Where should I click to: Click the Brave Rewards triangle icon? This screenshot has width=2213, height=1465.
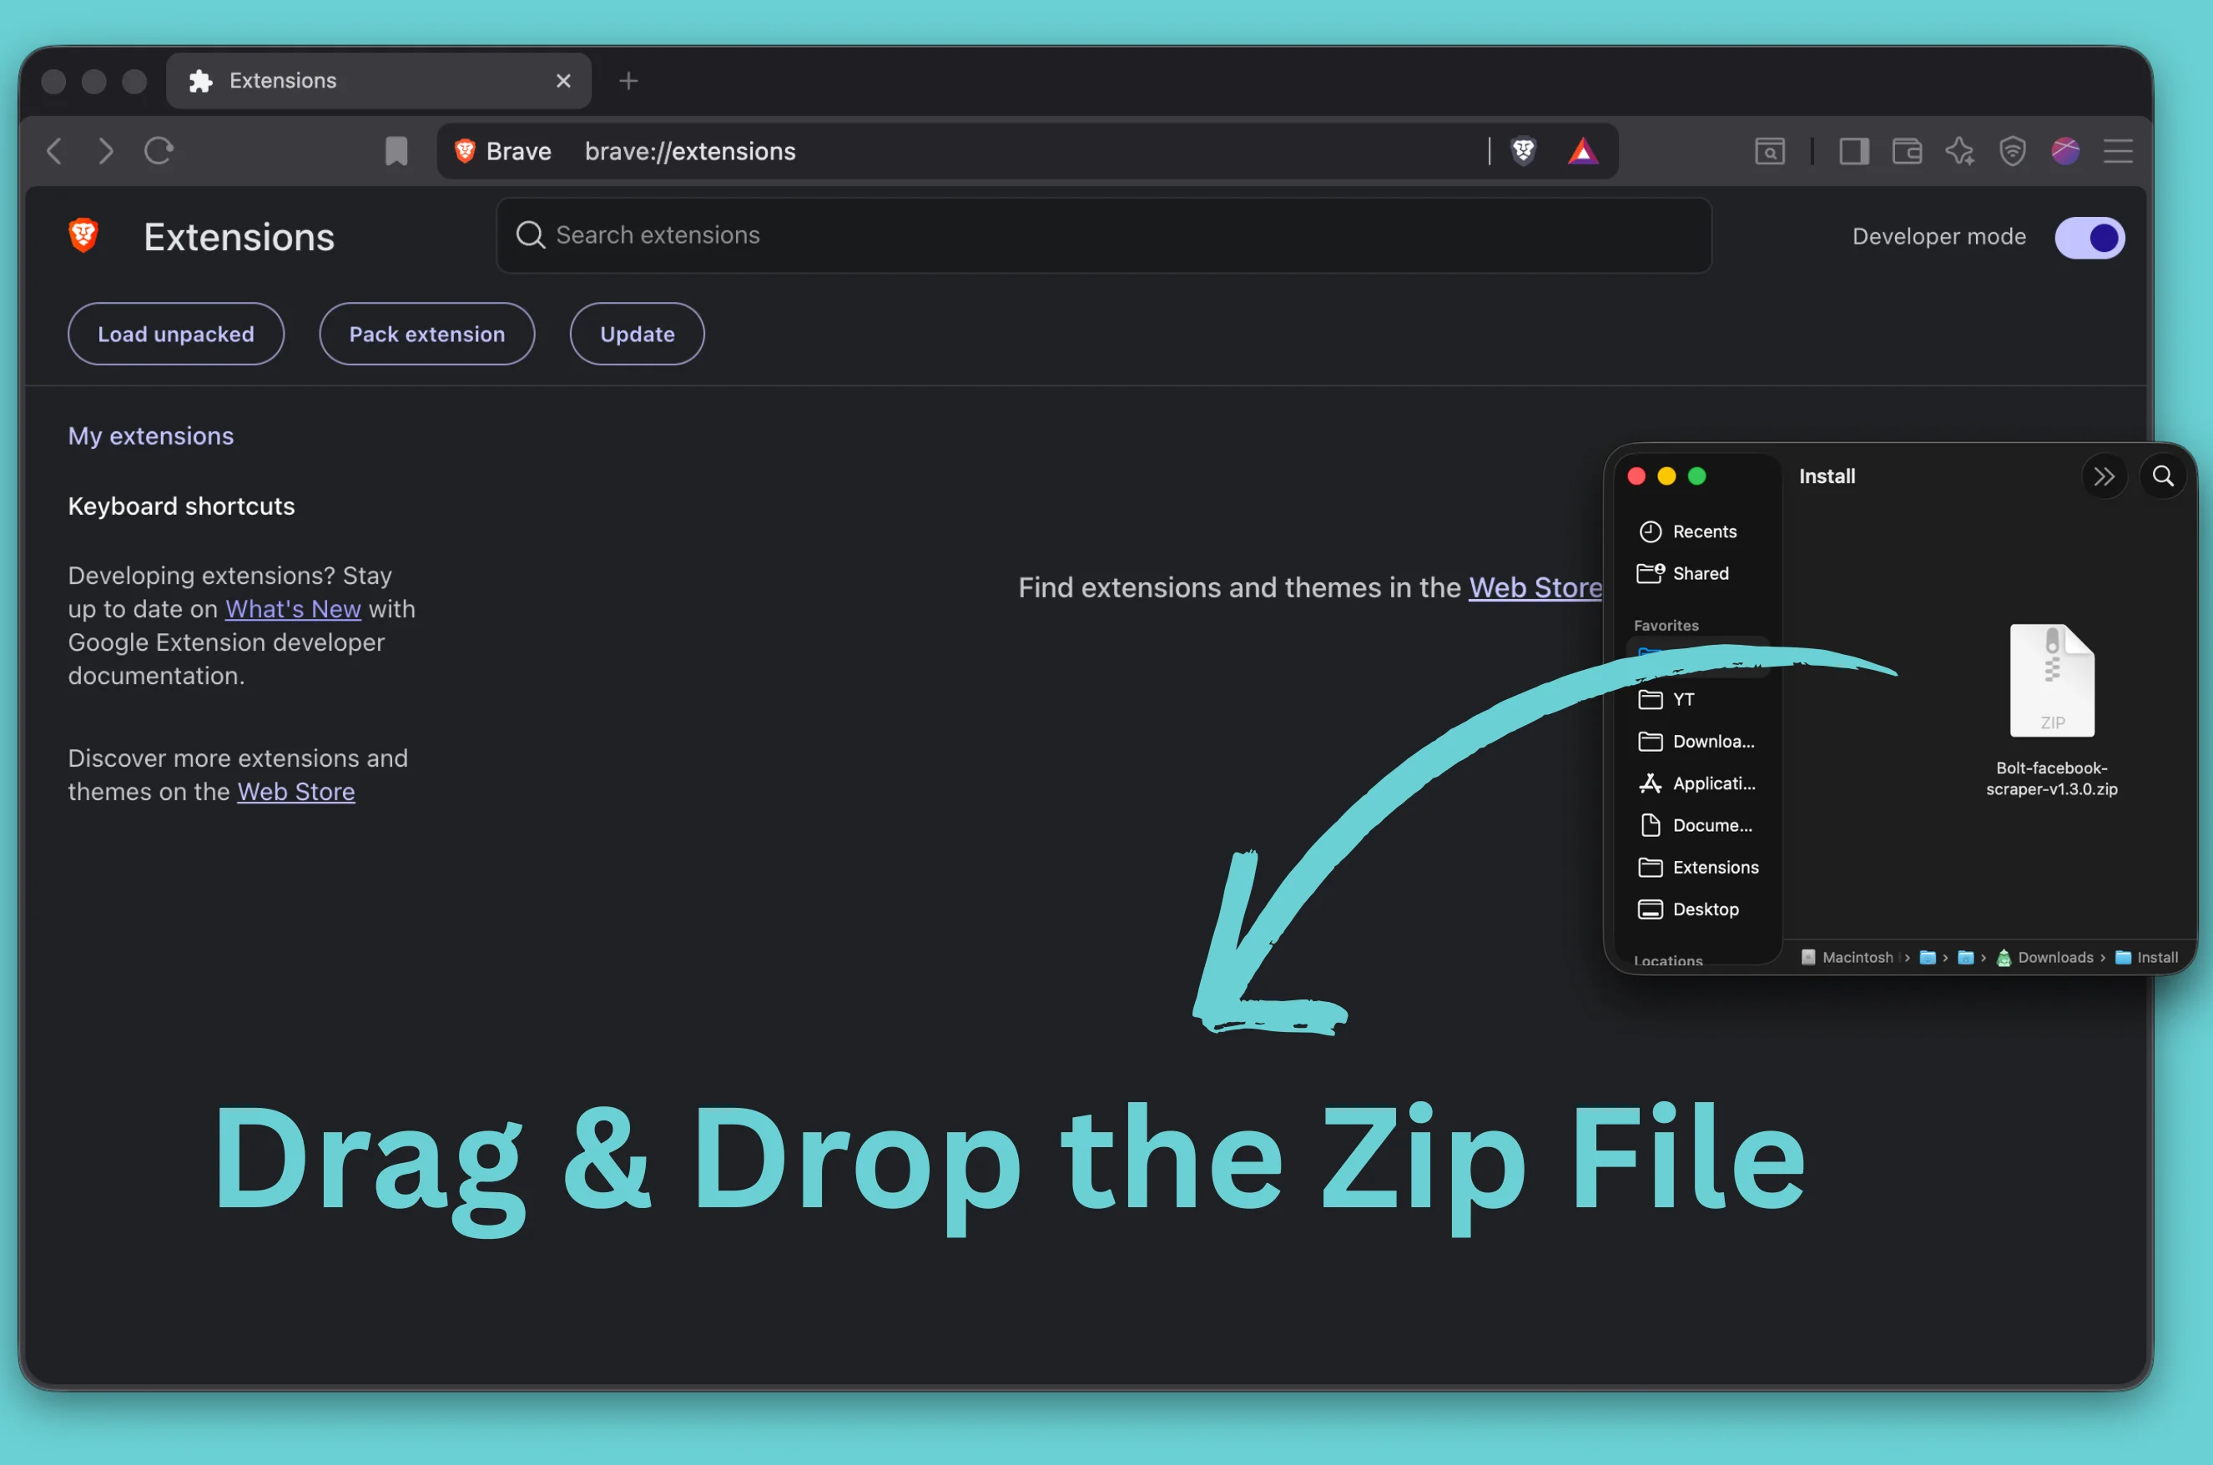tap(1582, 150)
